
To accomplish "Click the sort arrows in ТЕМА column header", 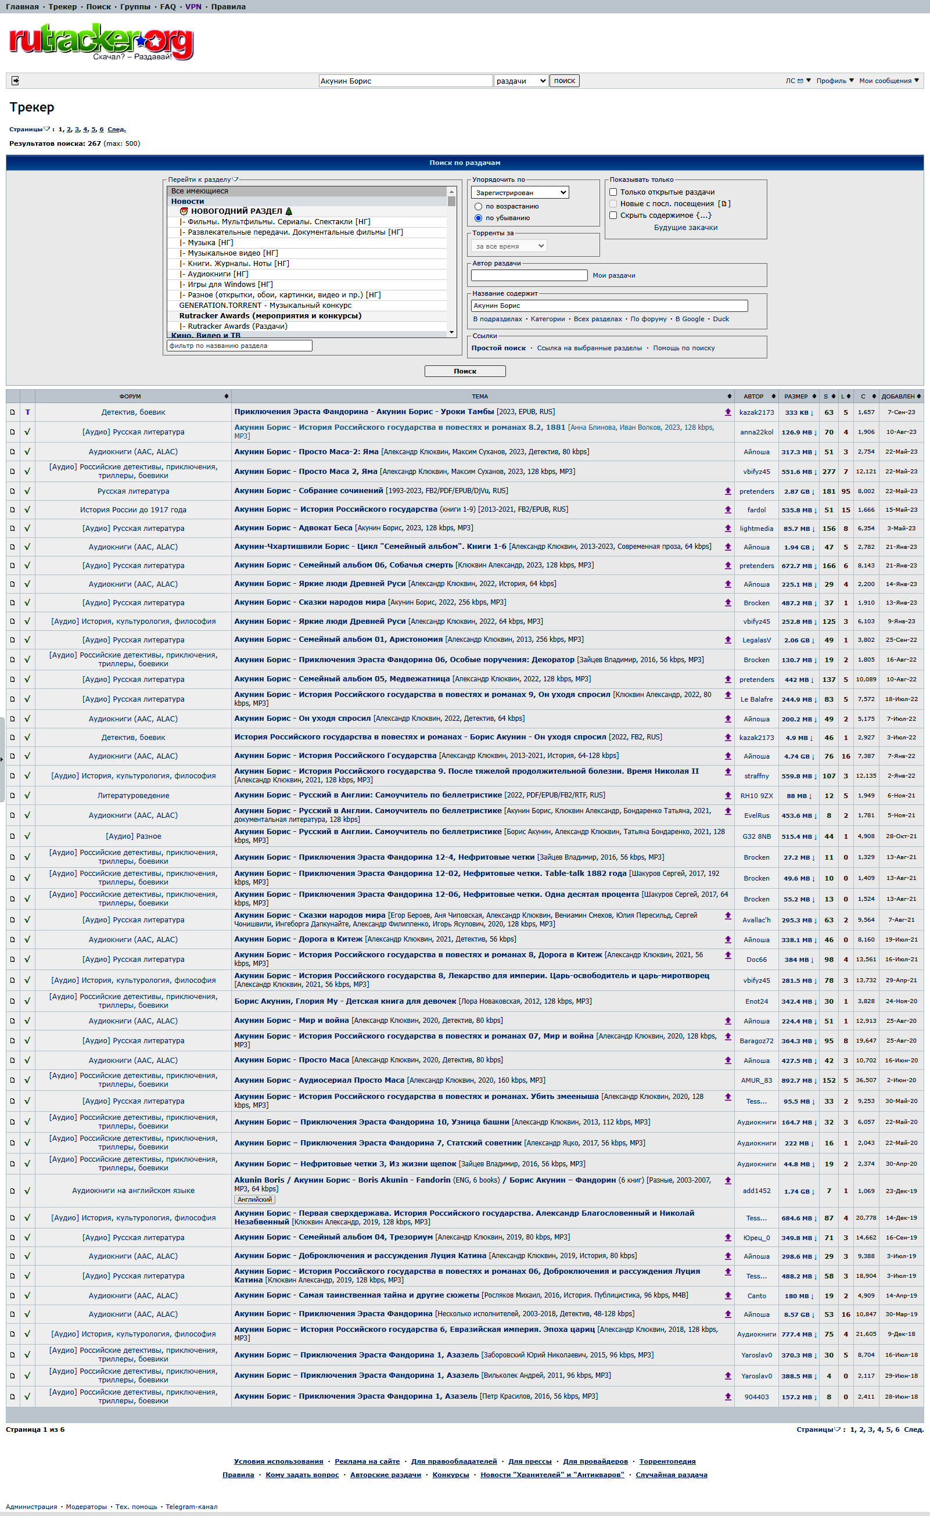I will [730, 396].
